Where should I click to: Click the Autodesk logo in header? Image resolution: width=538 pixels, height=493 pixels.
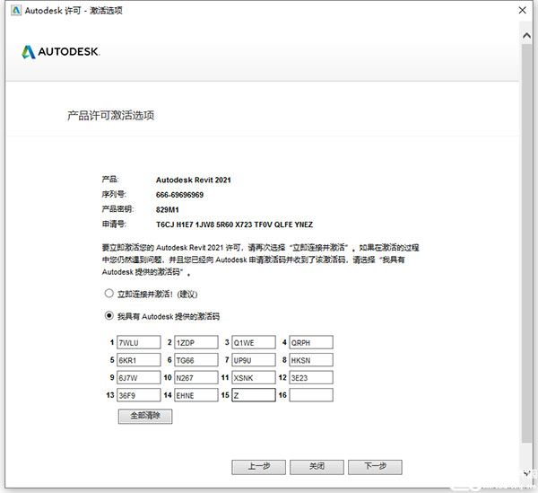pos(60,51)
